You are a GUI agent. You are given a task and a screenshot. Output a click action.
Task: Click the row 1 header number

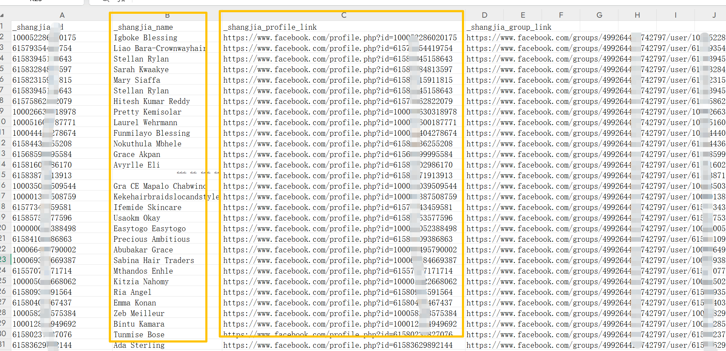click(3, 27)
